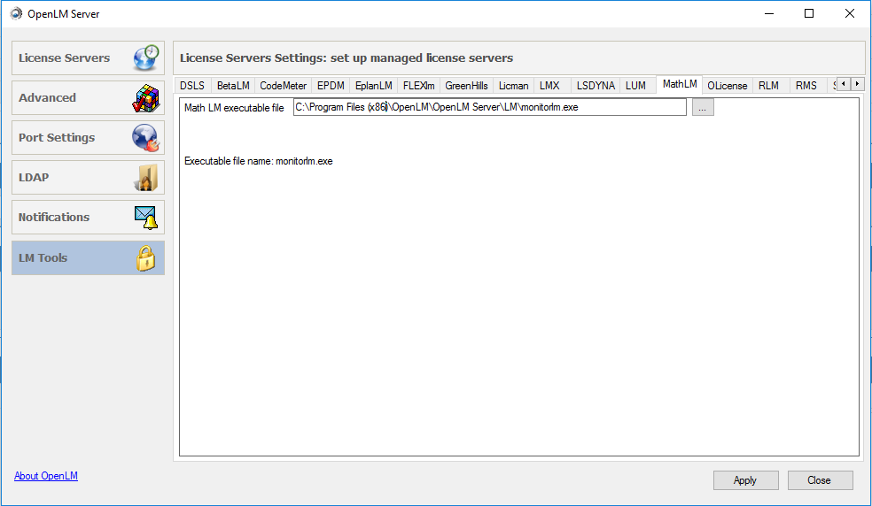
Task: Select the Port Settings globe icon
Action: 146,138
